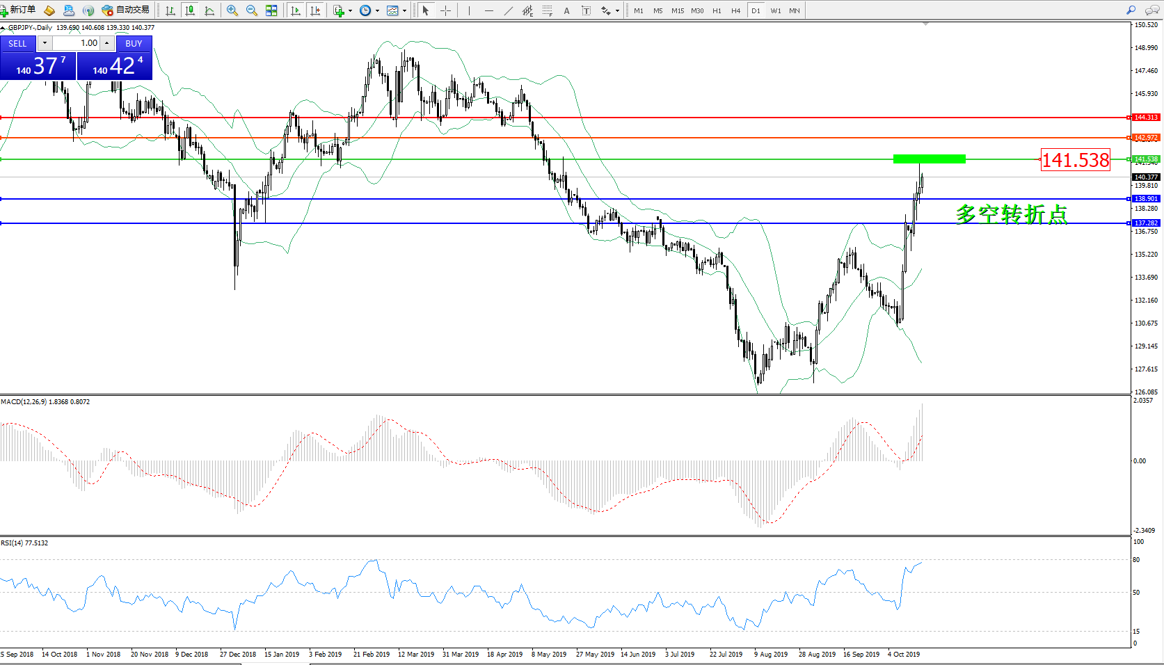Image resolution: width=1164 pixels, height=665 pixels.
Task: Toggle the candlestick chart mode
Action: [x=189, y=10]
